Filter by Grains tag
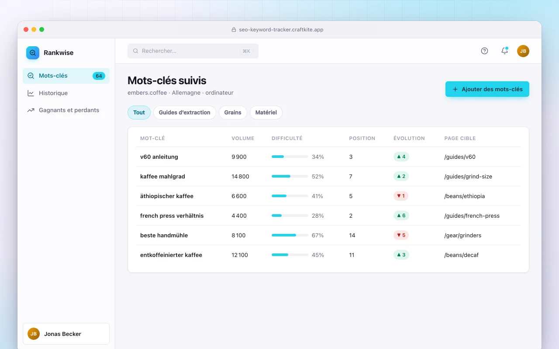 [233, 113]
